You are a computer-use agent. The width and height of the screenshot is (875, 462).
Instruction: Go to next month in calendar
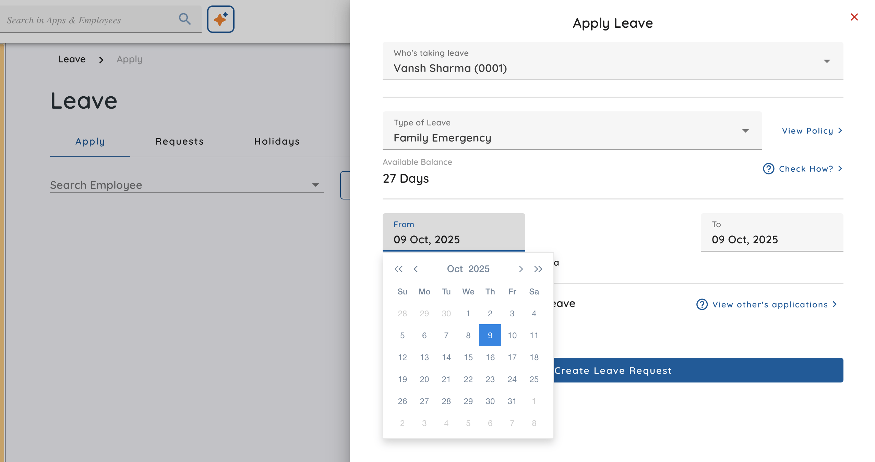click(x=521, y=269)
